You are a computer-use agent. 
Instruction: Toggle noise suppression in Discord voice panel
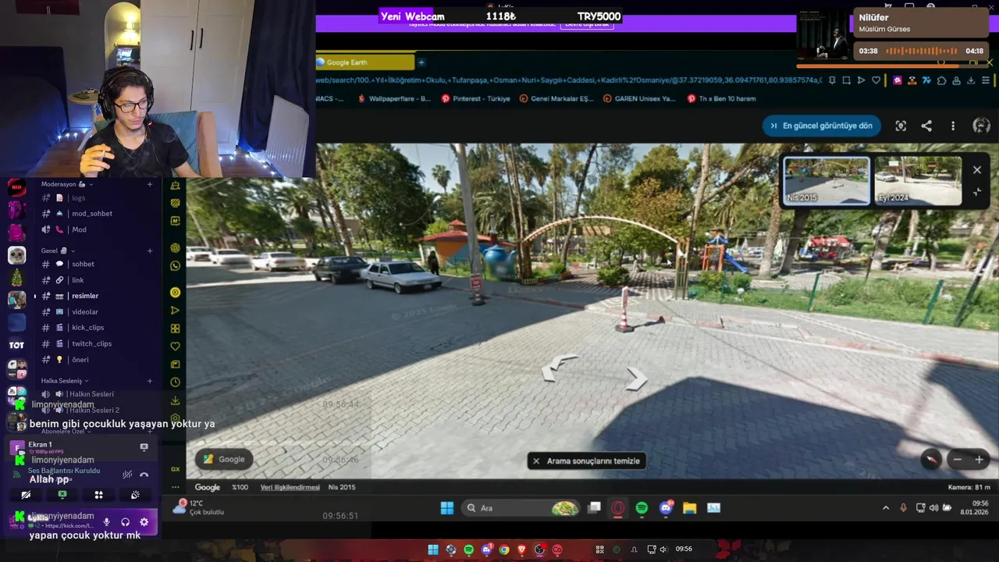(127, 475)
